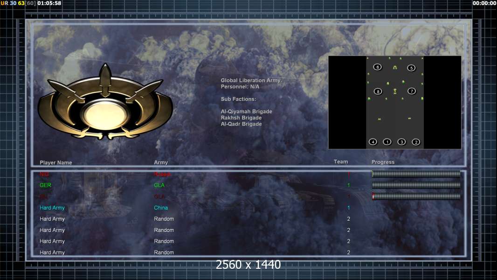497x280 pixels.
Task: Click start position 2 on the minimap
Action: click(416, 142)
